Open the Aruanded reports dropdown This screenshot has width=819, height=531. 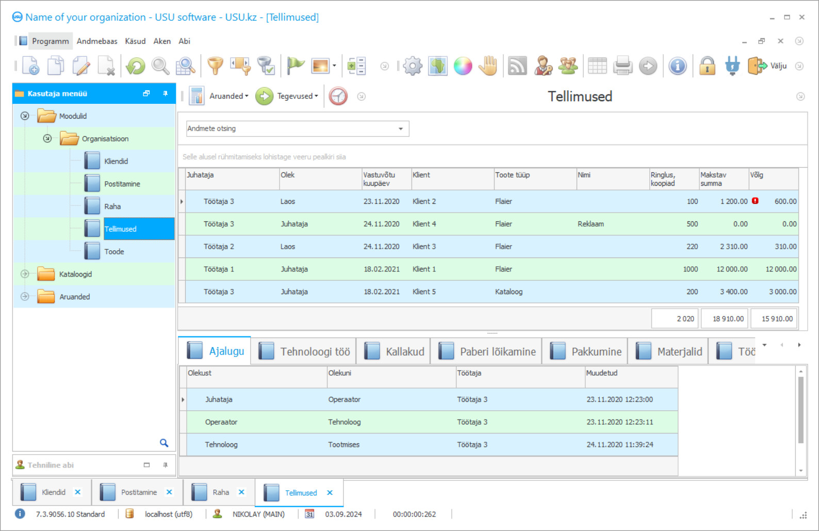pyautogui.click(x=219, y=96)
